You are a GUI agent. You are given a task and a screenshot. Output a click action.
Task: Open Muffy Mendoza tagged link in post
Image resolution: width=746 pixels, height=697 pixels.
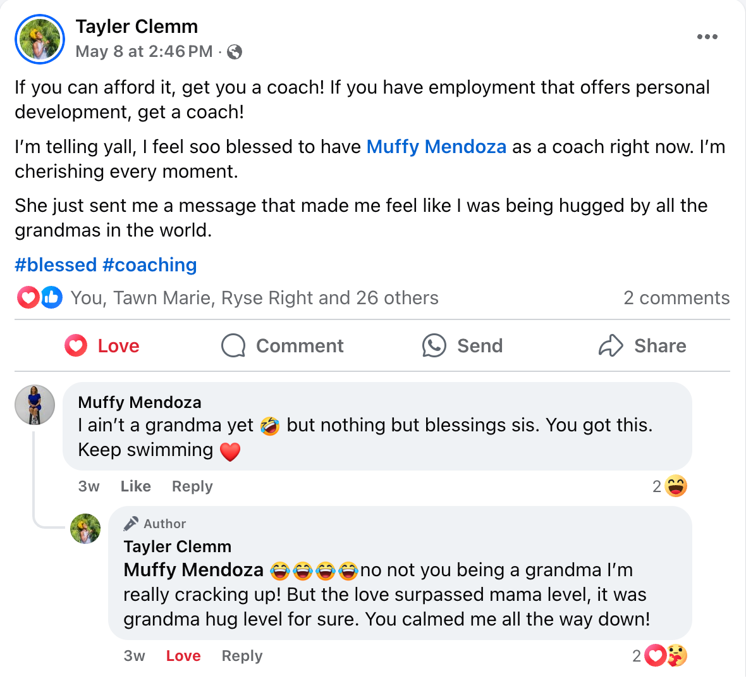[436, 147]
